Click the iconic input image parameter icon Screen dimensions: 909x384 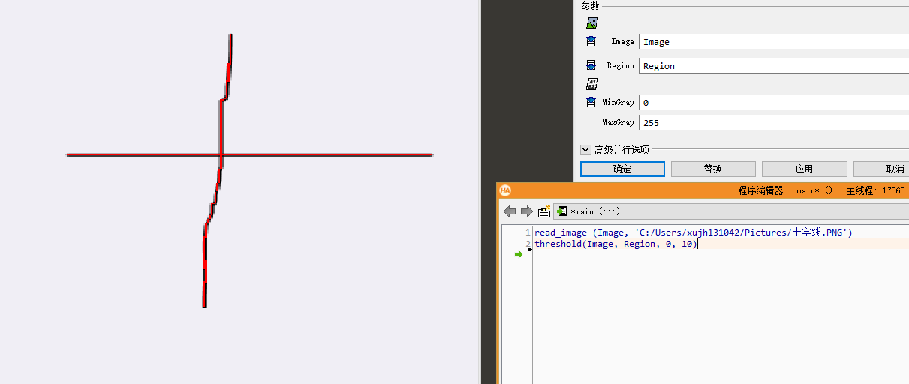pyautogui.click(x=591, y=23)
